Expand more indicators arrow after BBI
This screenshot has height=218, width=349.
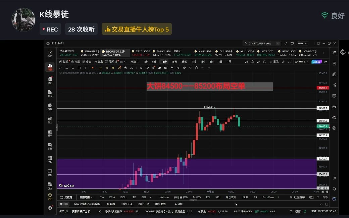click(150, 197)
